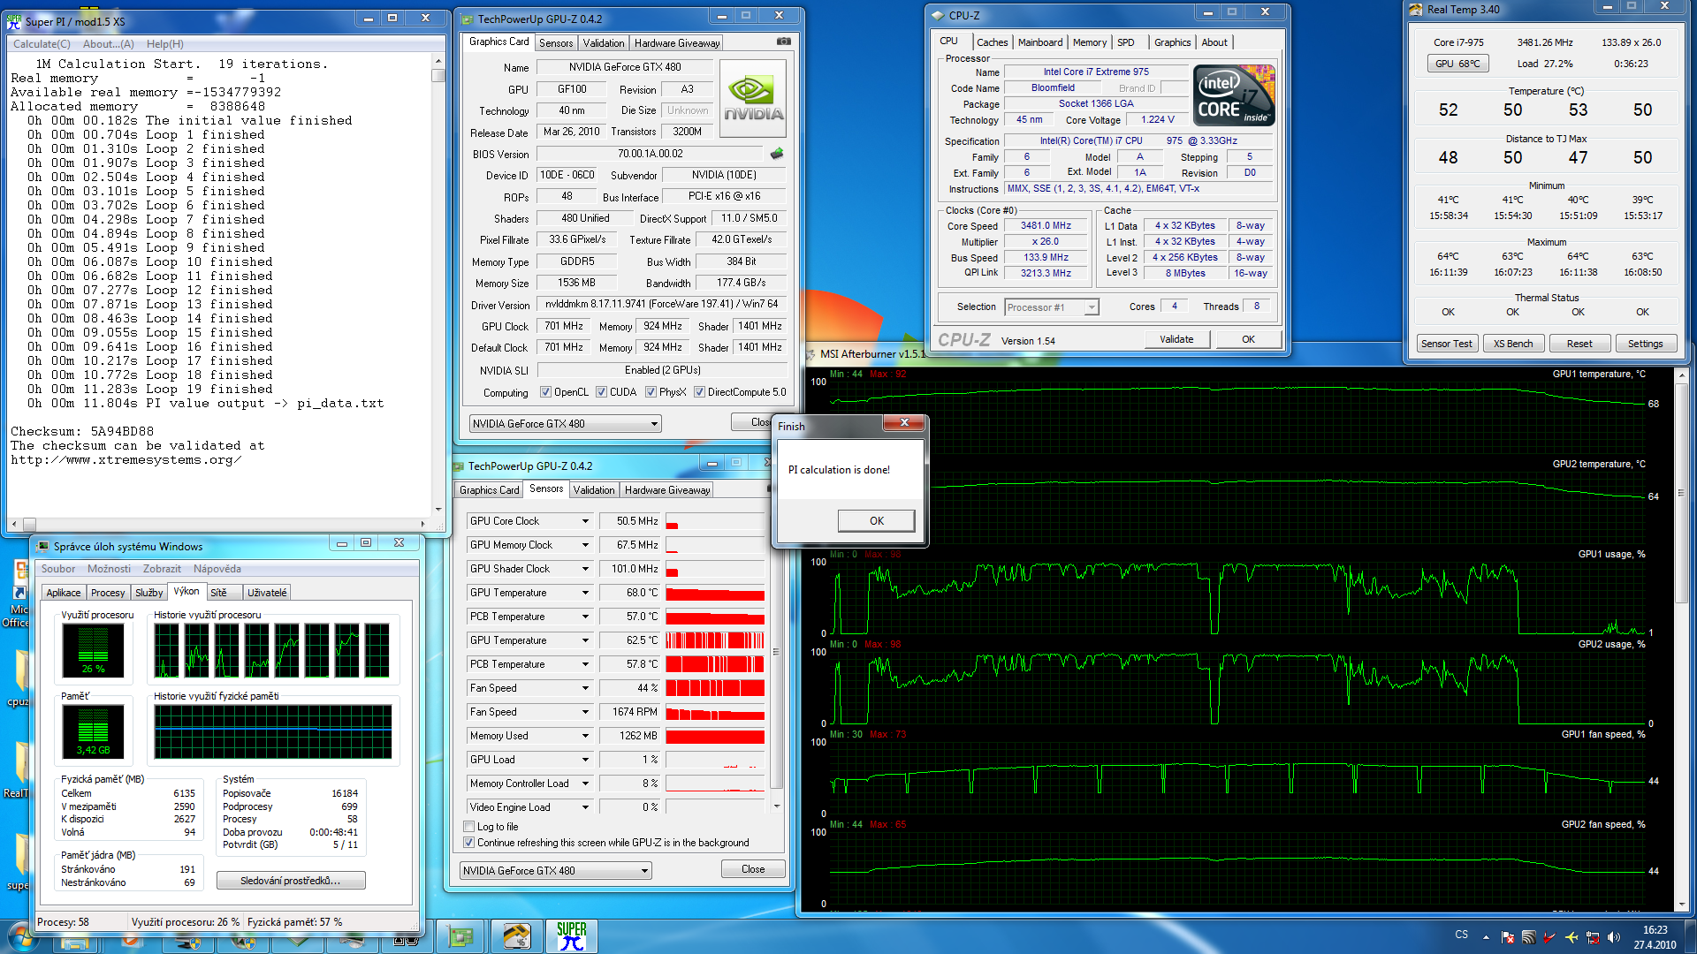
Task: Open the Caches tab in CPU-Z
Action: coord(992,42)
